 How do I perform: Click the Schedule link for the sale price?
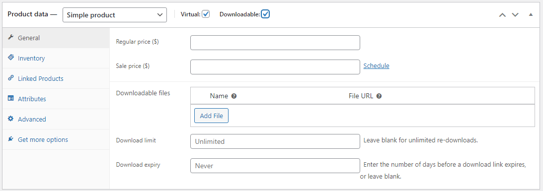tap(376, 66)
